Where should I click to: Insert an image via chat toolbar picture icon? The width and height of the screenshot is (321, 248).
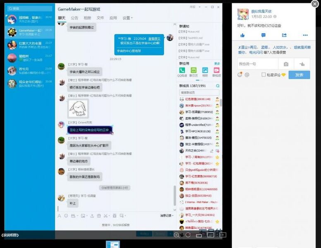[83, 216]
